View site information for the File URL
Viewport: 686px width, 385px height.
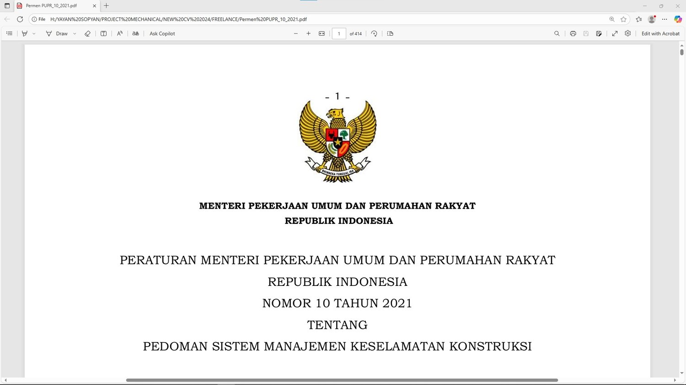[x=38, y=19]
